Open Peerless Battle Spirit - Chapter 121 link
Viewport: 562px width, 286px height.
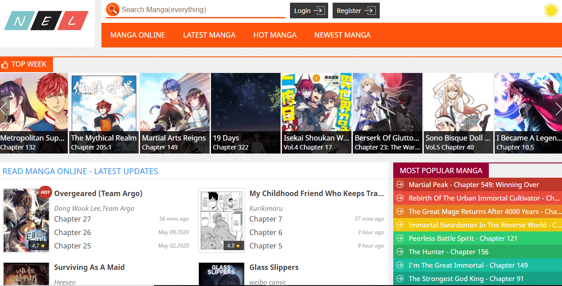pos(463,239)
